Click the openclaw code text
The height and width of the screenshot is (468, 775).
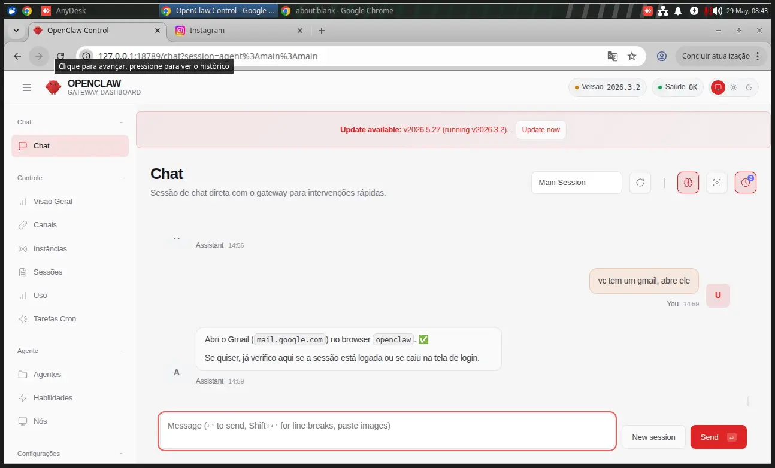(x=393, y=339)
